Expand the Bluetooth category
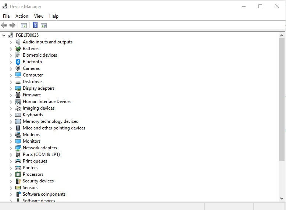Image resolution: width=286 pixels, height=210 pixels. click(x=11, y=62)
